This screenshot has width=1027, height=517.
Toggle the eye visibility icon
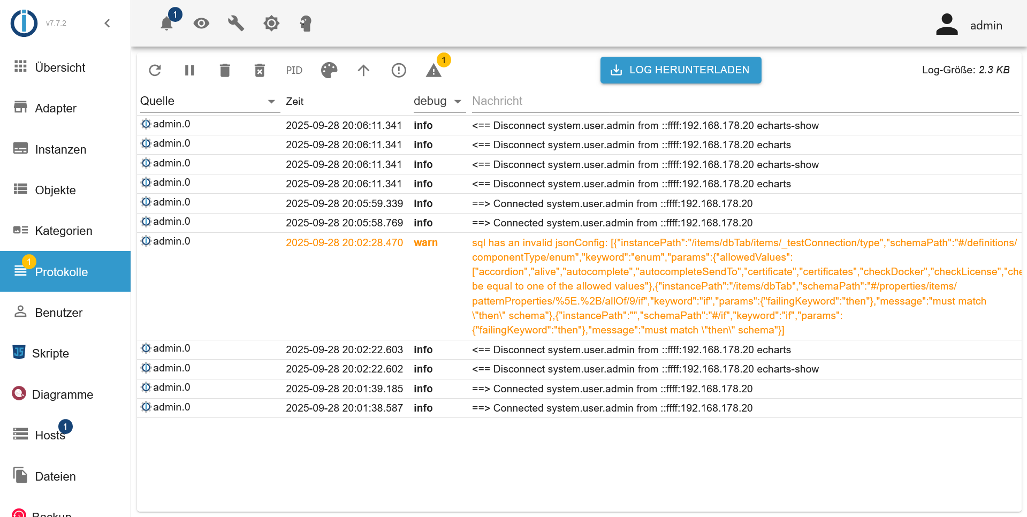click(201, 24)
